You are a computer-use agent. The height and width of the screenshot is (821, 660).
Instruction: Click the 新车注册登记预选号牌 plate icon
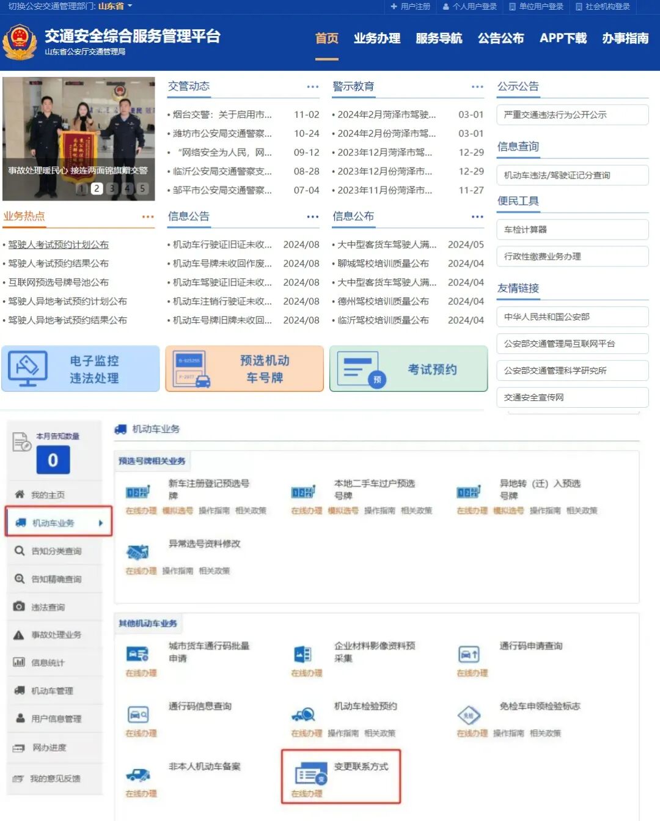138,491
